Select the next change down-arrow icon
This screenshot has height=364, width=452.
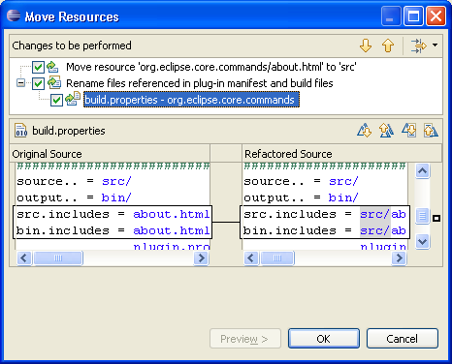pyautogui.click(x=366, y=45)
